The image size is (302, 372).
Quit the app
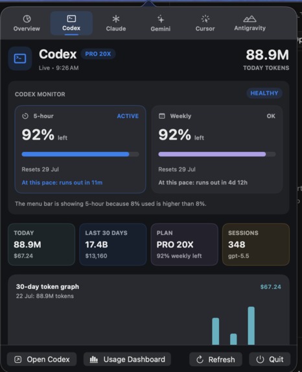(x=270, y=359)
